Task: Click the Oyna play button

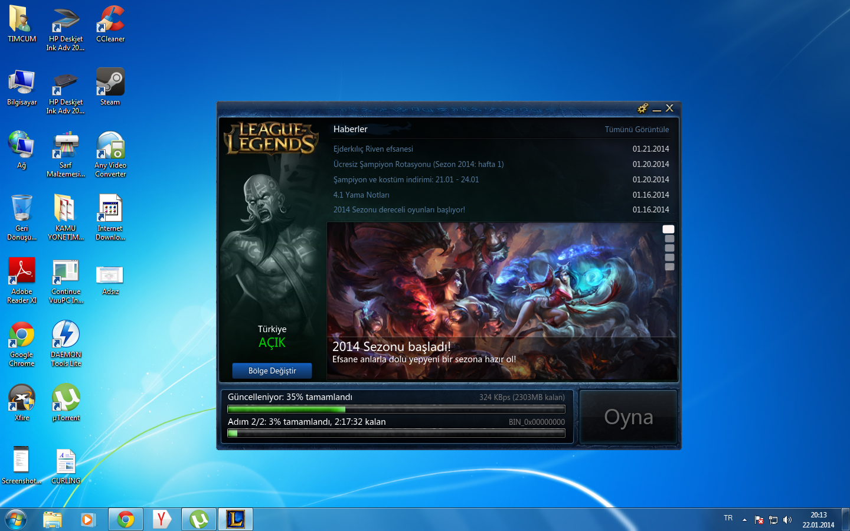Action: pyautogui.click(x=629, y=417)
